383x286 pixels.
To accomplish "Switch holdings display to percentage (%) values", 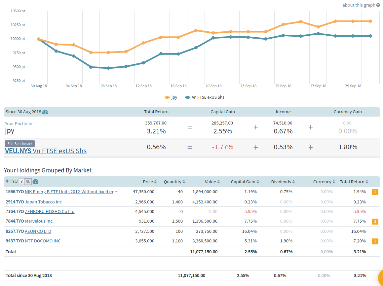I will tap(28, 182).
